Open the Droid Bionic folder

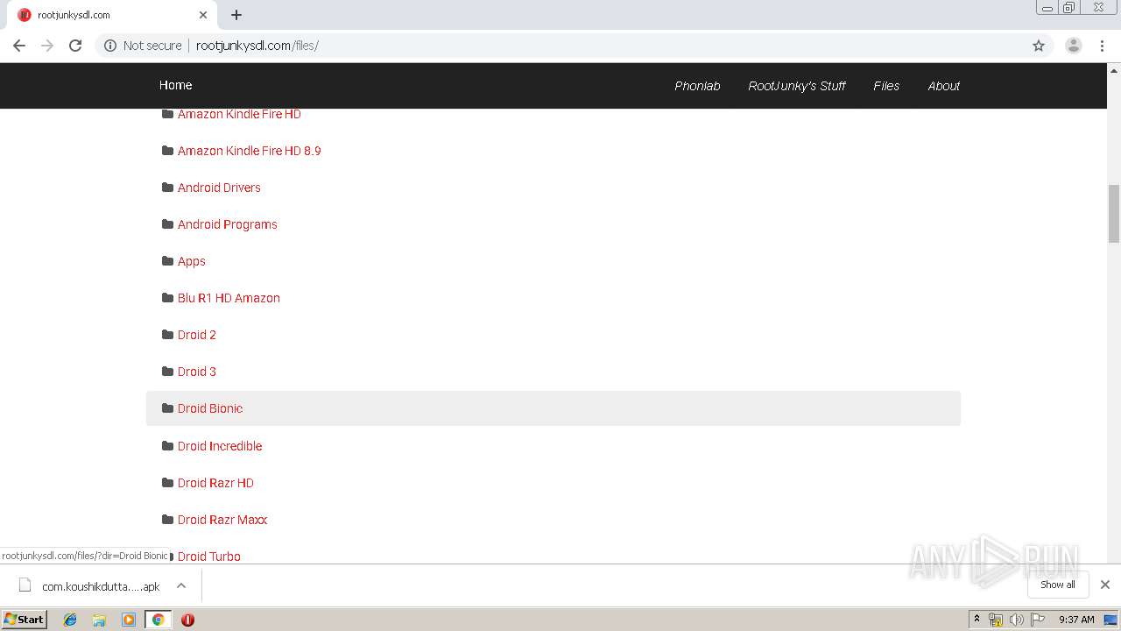click(x=210, y=408)
